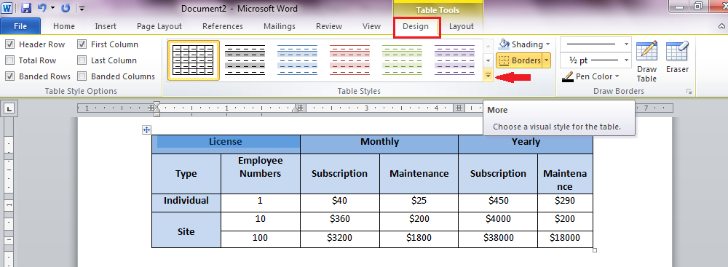Open the Page Layout tab
The image size is (728, 267).
pyautogui.click(x=159, y=26)
